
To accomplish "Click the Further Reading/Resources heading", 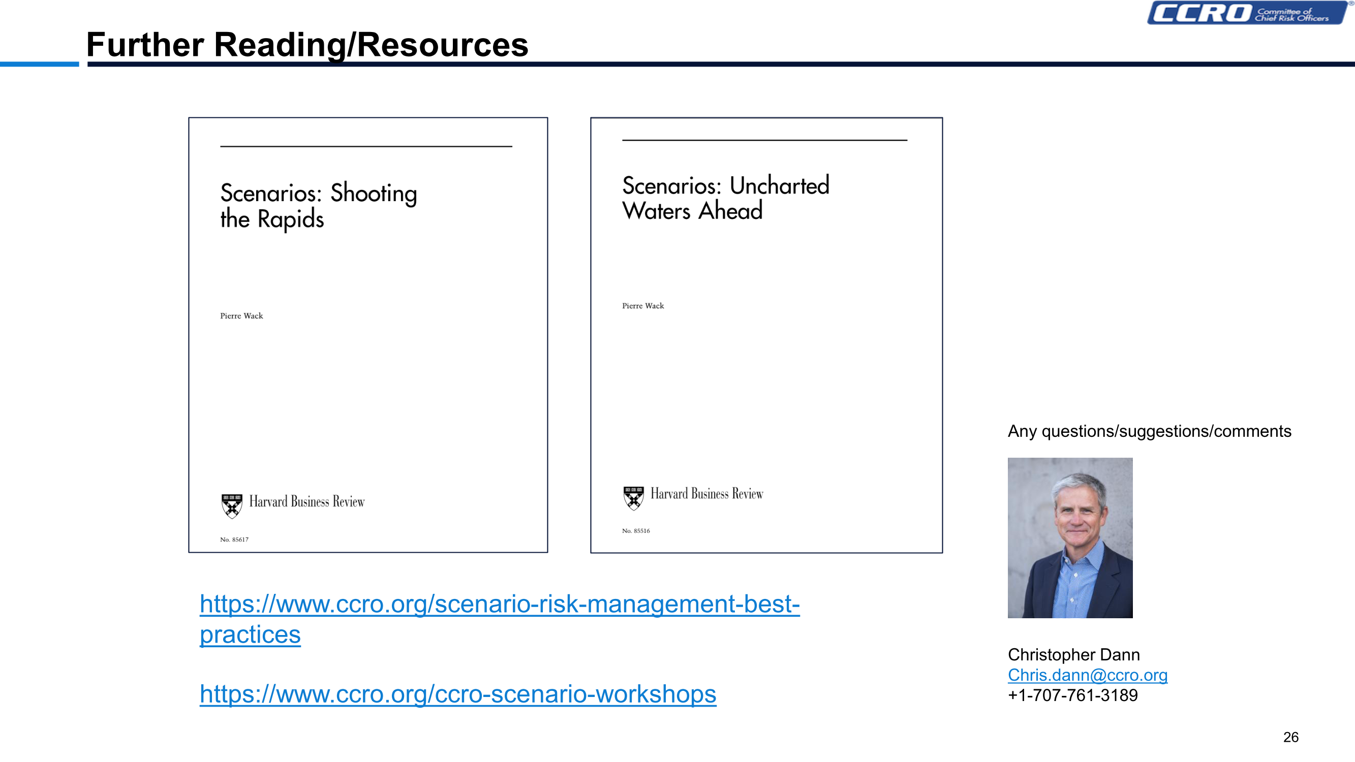I will pyautogui.click(x=307, y=44).
